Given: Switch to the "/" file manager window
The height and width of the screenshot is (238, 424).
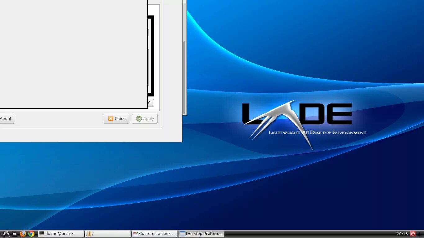Looking at the screenshot, I should [x=108, y=234].
